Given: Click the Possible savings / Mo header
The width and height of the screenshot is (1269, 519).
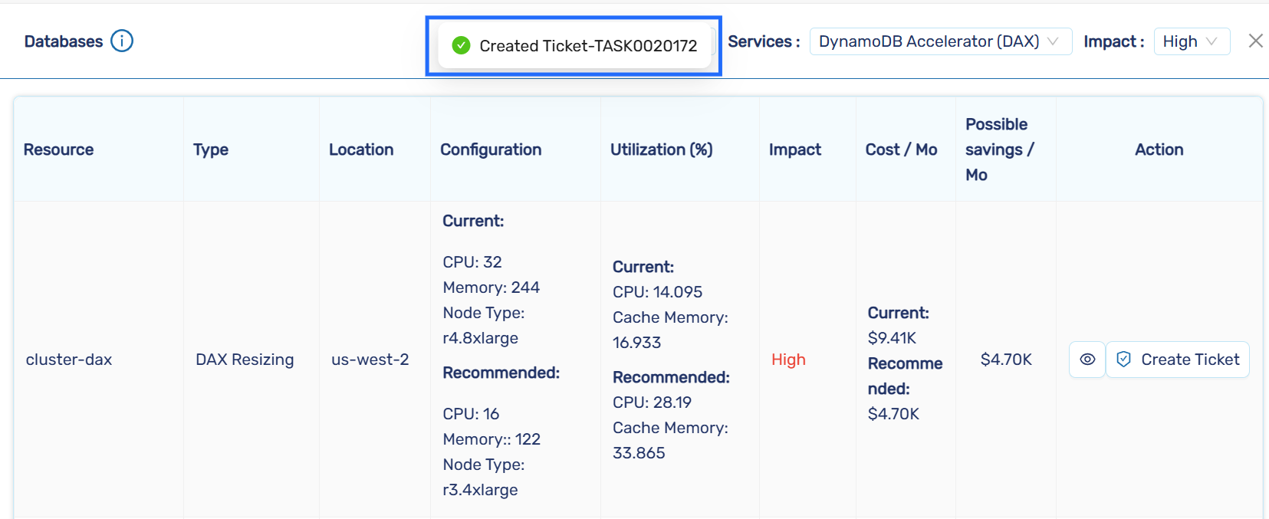Looking at the screenshot, I should pos(999,149).
